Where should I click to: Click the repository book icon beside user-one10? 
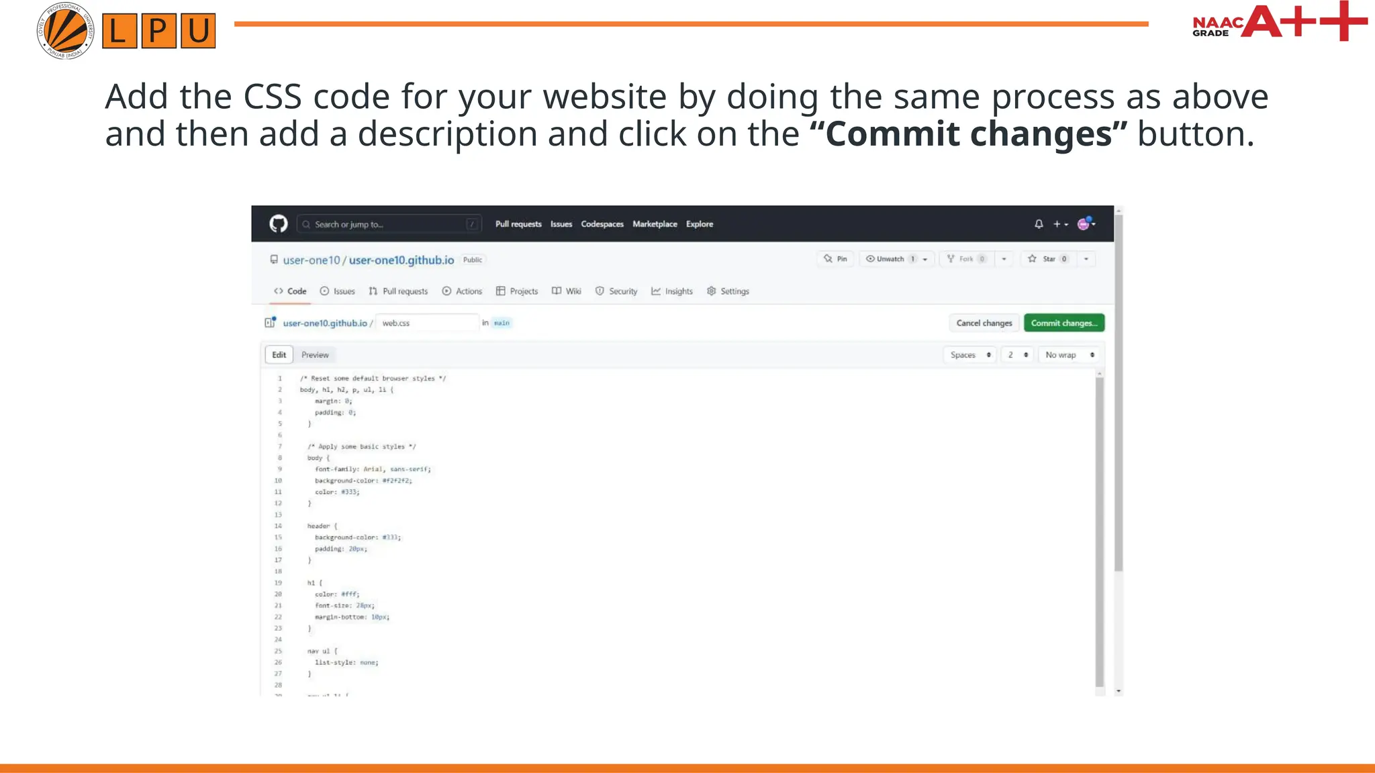point(273,260)
